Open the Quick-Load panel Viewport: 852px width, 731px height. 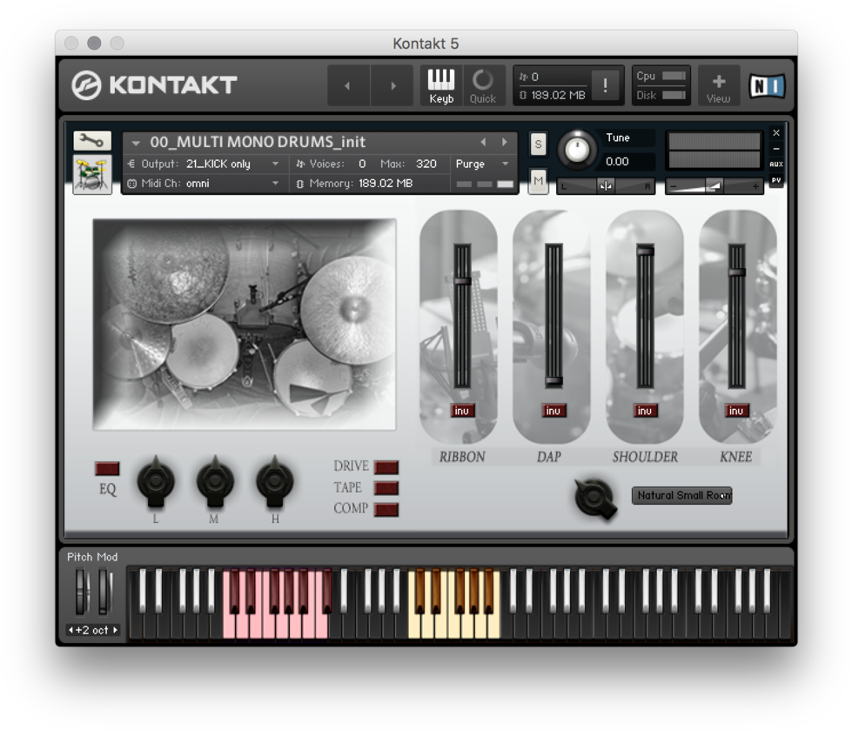482,85
